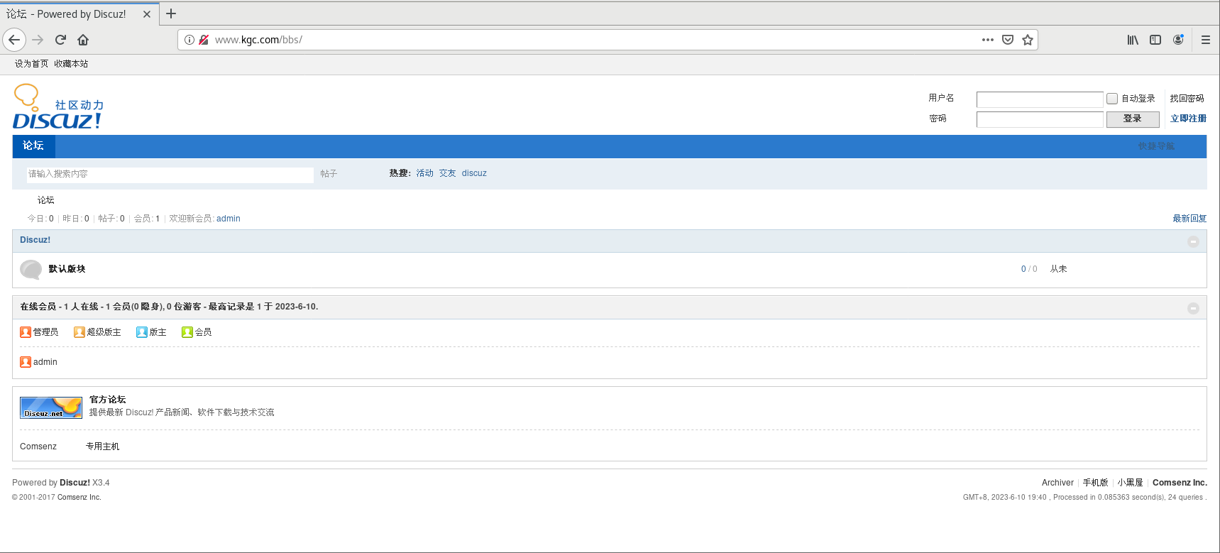Select the 论坛 navigation tab
1220x553 pixels.
[x=33, y=146]
